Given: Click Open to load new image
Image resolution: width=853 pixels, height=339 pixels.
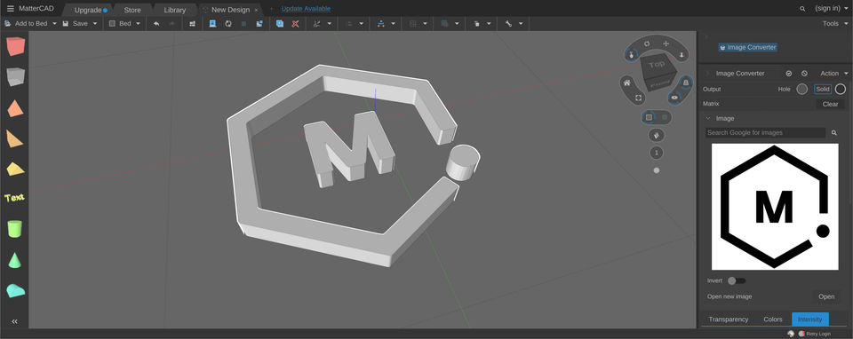Looking at the screenshot, I should point(826,296).
